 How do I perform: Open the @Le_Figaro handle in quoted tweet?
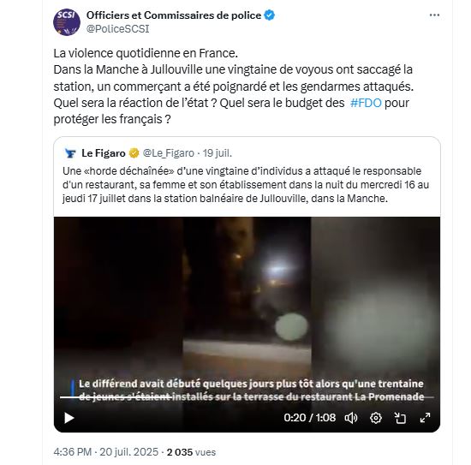pos(169,153)
